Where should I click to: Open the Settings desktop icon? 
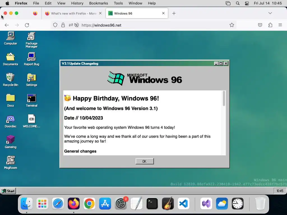point(31,80)
